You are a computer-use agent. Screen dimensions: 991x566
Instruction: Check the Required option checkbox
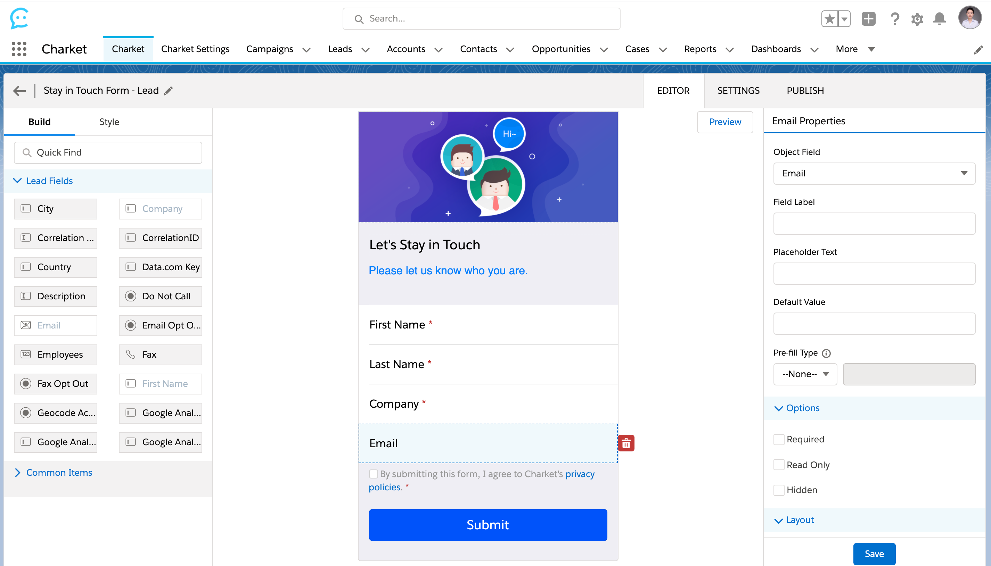point(779,439)
